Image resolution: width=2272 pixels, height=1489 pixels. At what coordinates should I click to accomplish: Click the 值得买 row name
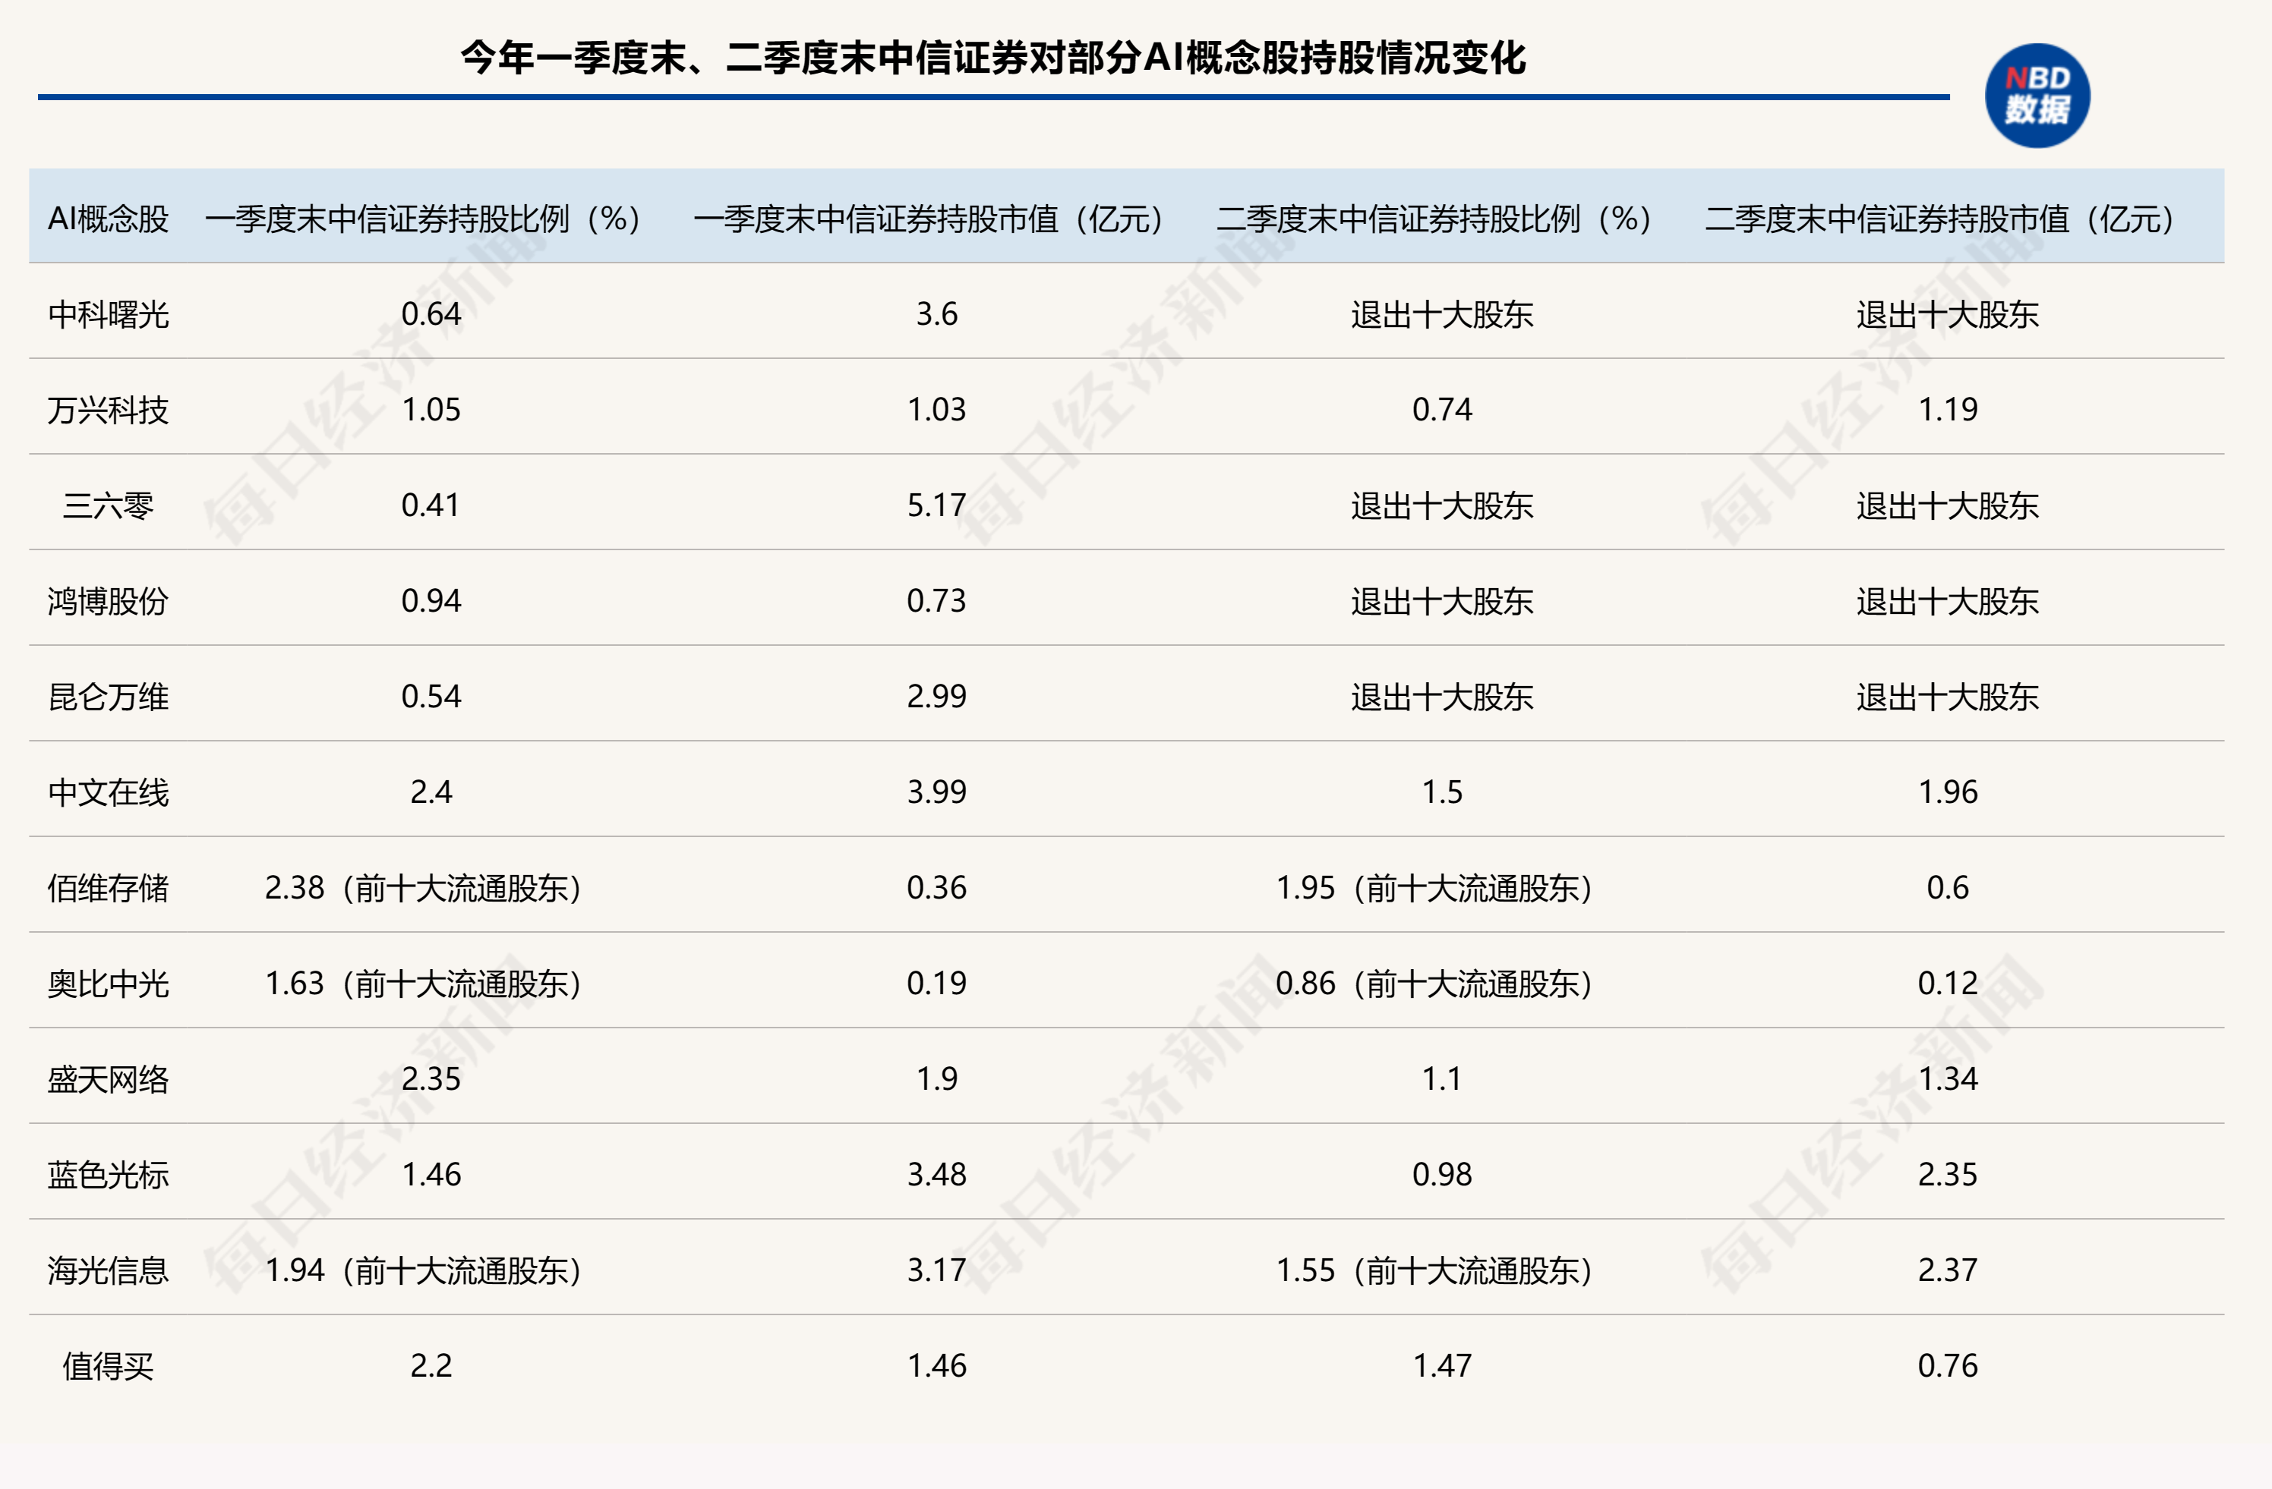pos(108,1366)
